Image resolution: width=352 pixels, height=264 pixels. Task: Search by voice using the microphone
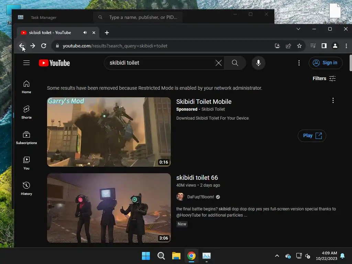click(x=258, y=63)
